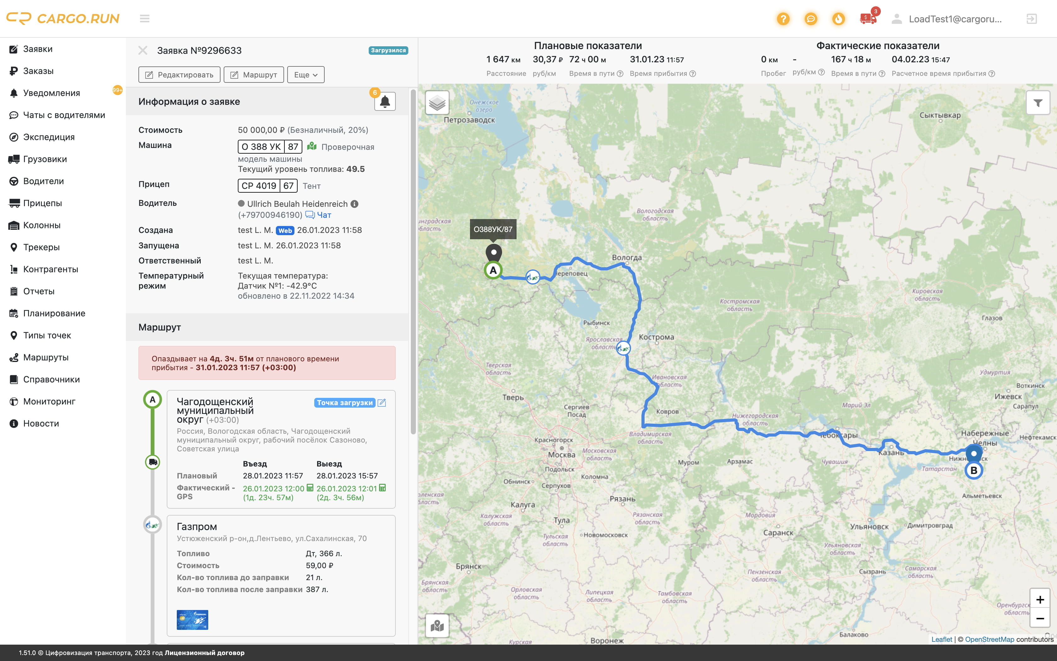This screenshot has height=661, width=1057.
Task: Click the Gazprom fuel stop near Череповец
Action: click(532, 277)
